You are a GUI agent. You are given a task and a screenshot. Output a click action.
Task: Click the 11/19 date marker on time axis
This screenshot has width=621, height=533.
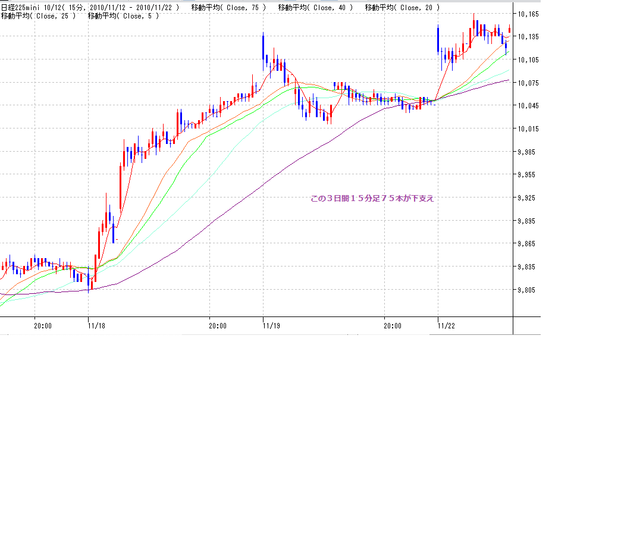click(x=271, y=325)
